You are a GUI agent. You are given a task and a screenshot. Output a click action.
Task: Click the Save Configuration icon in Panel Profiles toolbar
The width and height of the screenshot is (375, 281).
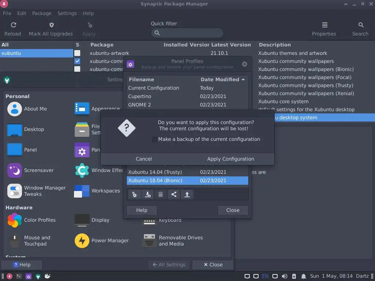click(148, 195)
